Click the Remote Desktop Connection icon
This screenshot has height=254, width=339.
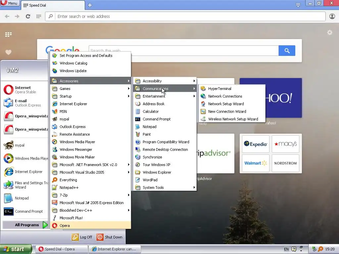[138, 149]
